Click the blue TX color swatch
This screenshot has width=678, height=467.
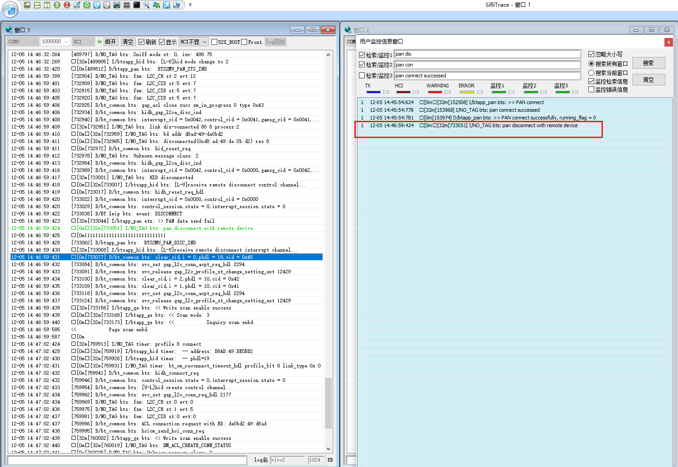pos(373,92)
